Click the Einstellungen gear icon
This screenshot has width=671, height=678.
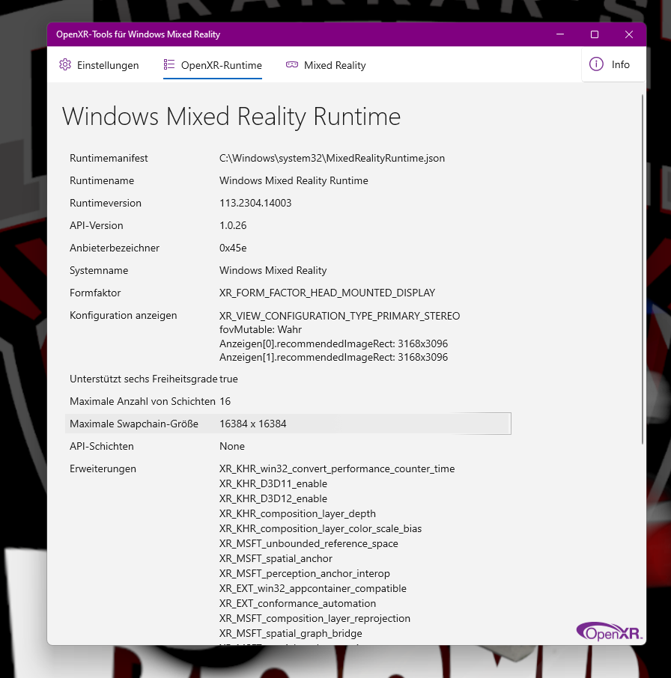pyautogui.click(x=65, y=65)
